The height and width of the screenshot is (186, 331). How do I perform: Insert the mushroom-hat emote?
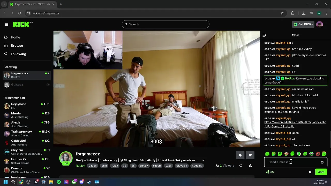click(286, 154)
